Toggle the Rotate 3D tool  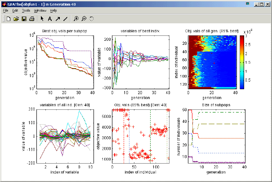point(92,19)
